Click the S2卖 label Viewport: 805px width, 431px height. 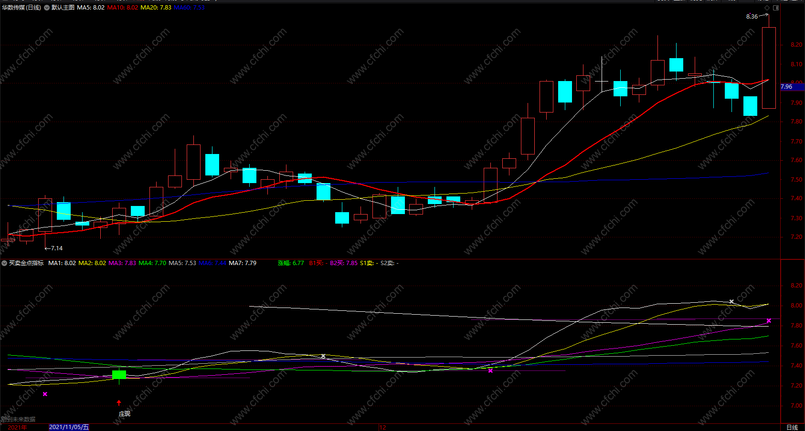tap(390, 263)
